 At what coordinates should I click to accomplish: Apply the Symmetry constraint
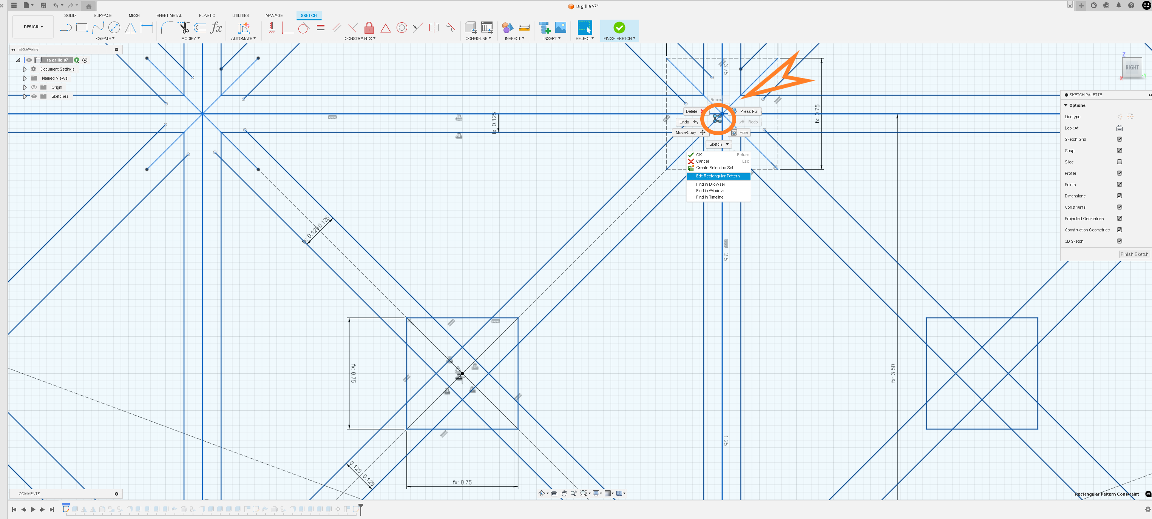click(434, 28)
